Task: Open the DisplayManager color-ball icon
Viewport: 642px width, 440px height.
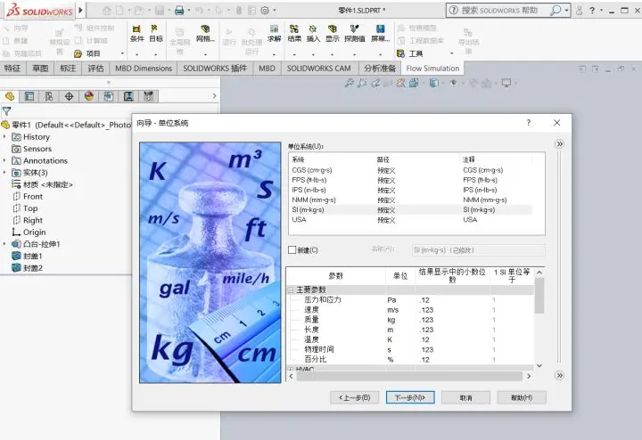Action: (89, 96)
